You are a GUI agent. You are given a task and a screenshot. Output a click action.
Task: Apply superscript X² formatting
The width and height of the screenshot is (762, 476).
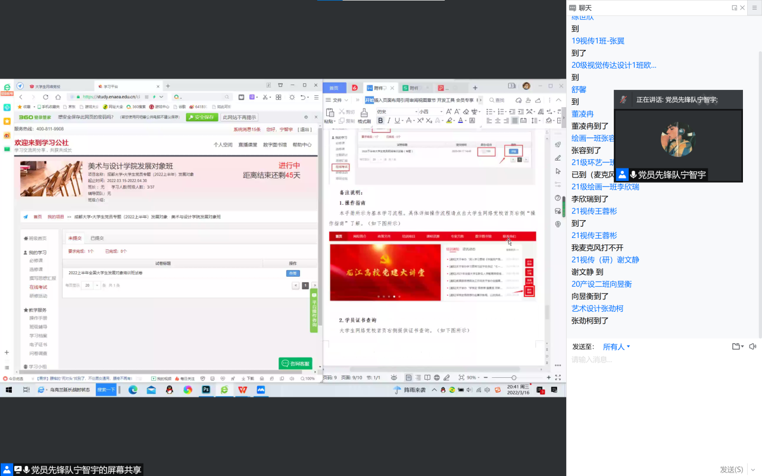tap(420, 120)
